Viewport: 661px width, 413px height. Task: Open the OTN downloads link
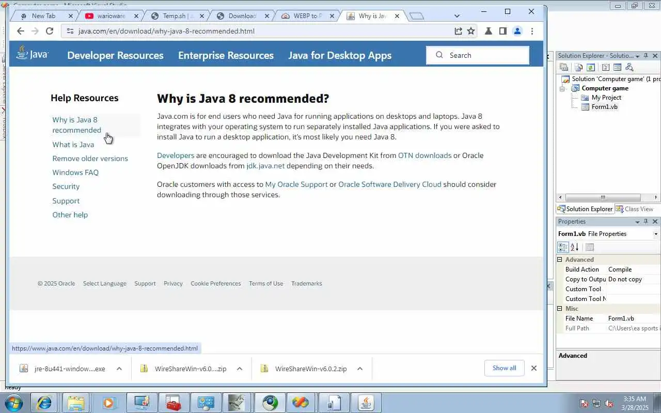424,155
